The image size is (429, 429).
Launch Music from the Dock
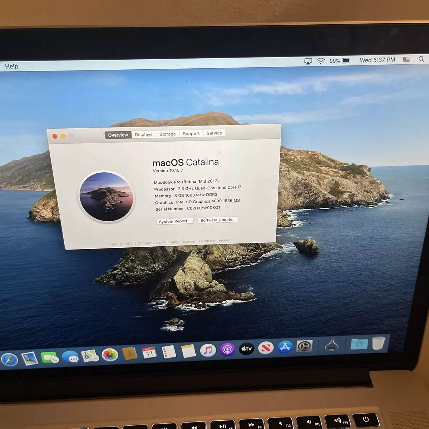pyautogui.click(x=208, y=350)
